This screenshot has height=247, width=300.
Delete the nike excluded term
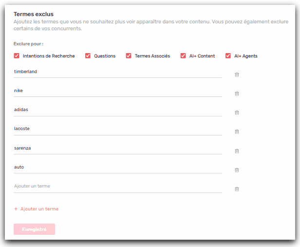tap(237, 94)
